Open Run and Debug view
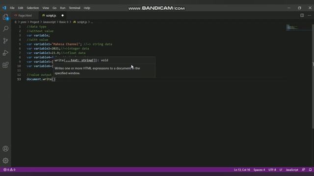314x176 pixels. click(5, 53)
